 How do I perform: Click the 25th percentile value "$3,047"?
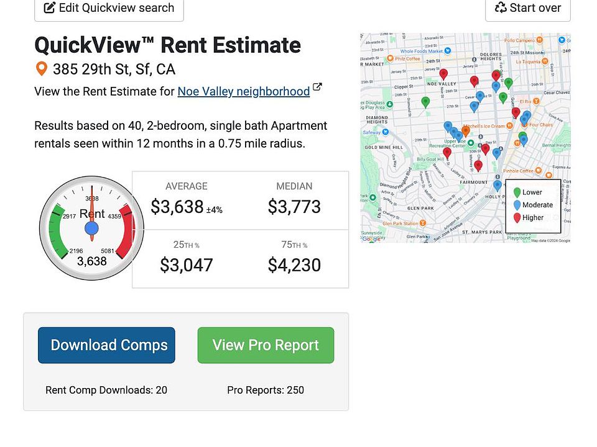click(186, 265)
